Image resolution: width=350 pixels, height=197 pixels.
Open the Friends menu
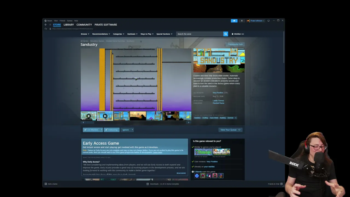click(62, 21)
